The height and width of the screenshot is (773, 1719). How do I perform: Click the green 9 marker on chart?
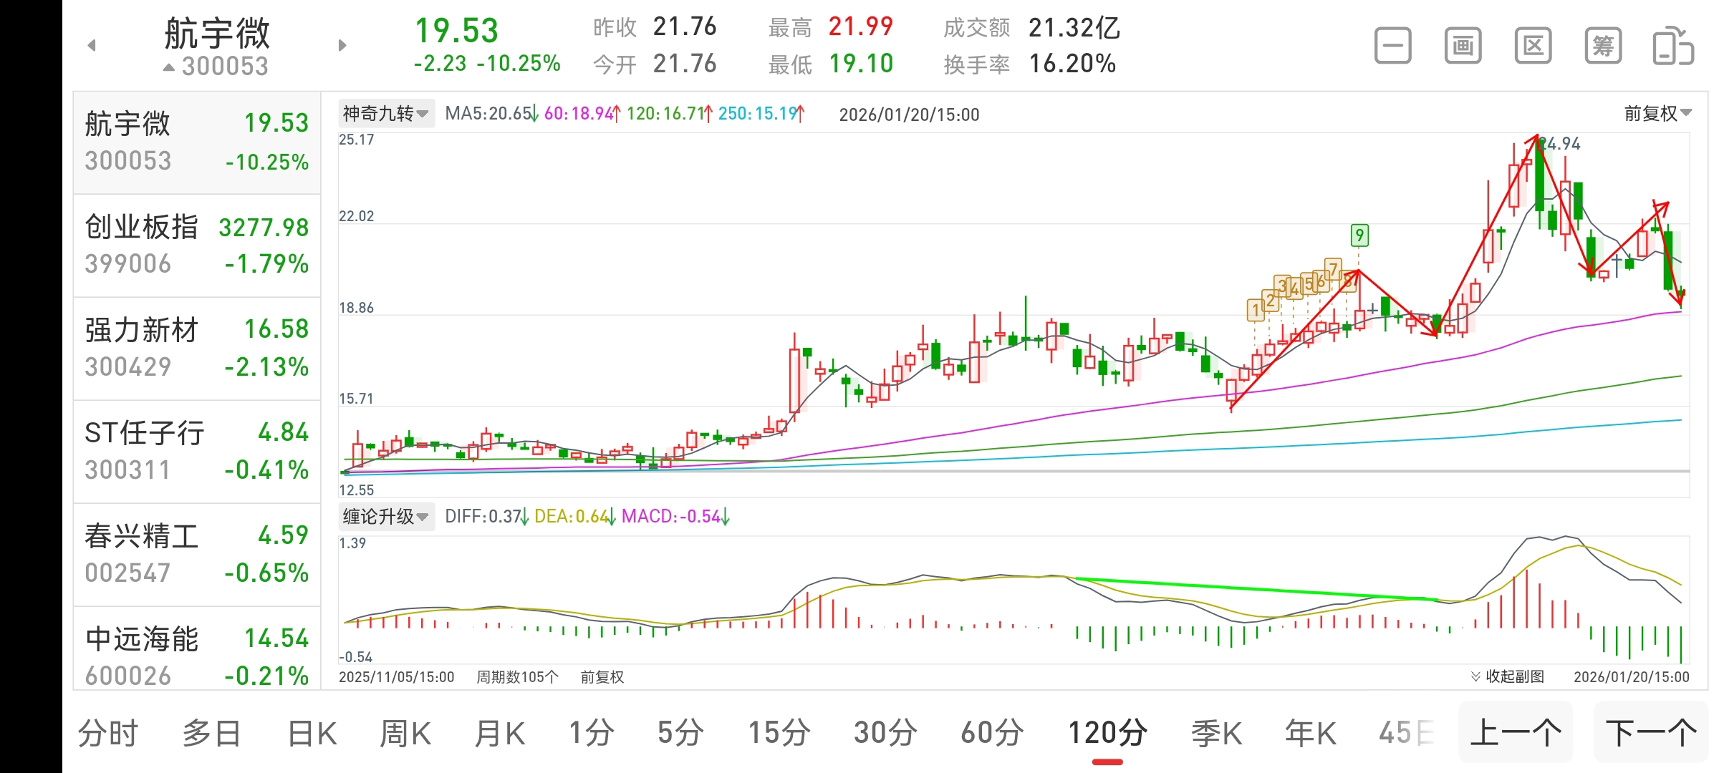point(1359,235)
